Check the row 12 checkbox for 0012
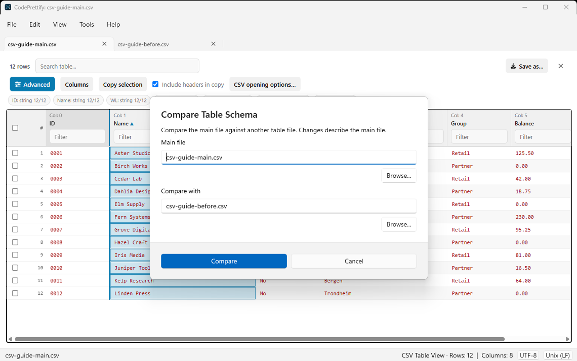This screenshot has width=577, height=361. coord(15,293)
